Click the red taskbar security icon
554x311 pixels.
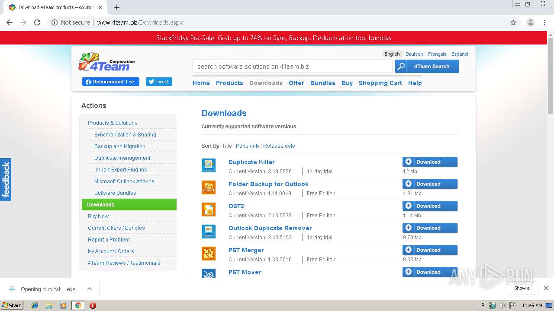click(93, 305)
